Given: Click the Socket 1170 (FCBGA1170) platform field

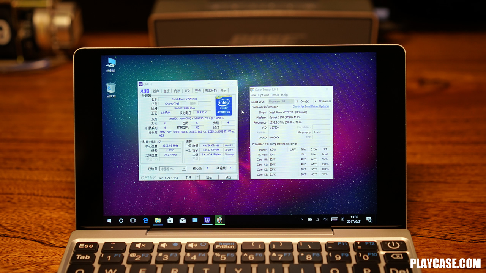Looking at the screenshot, I should 299,118.
